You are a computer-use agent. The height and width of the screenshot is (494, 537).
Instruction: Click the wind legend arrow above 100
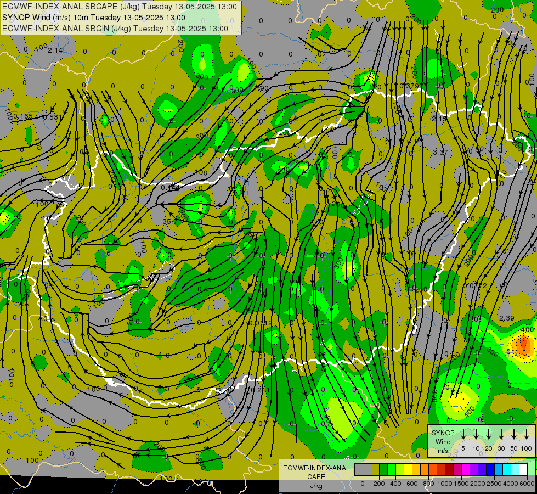click(x=527, y=434)
